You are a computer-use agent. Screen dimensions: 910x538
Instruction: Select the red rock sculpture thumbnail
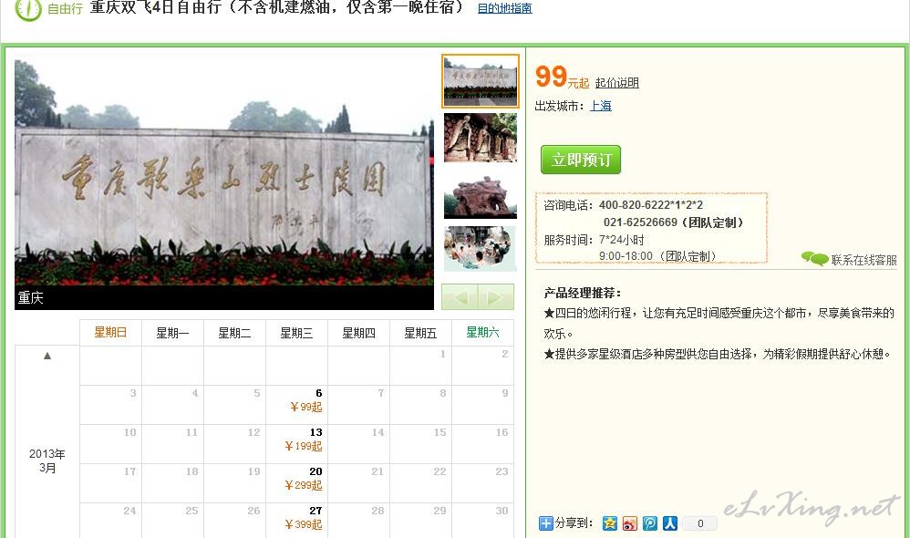coord(480,194)
